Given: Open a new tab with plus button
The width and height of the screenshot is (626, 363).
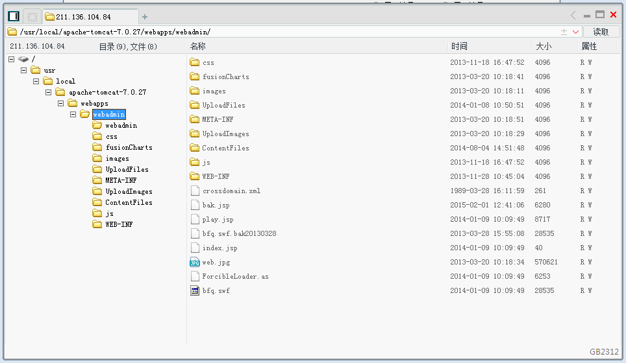Looking at the screenshot, I should 145,17.
